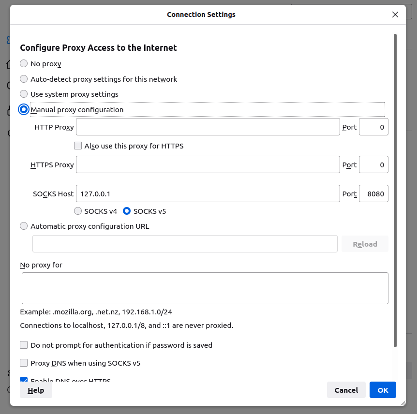Close the Connection Settings dialog
Screen dimensions: 417x414
pos(395,15)
